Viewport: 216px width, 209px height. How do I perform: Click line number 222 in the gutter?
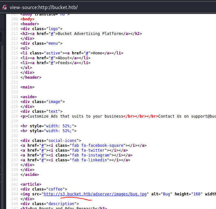15,87
